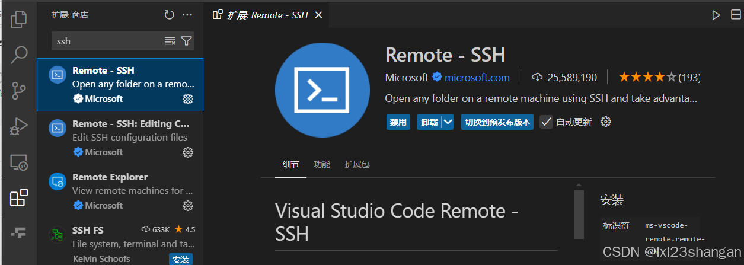
Task: Open gear menu for Remote Explorer extension
Action: [x=188, y=206]
